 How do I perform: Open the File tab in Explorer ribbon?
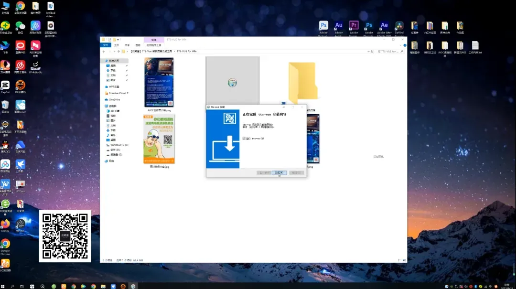point(106,45)
